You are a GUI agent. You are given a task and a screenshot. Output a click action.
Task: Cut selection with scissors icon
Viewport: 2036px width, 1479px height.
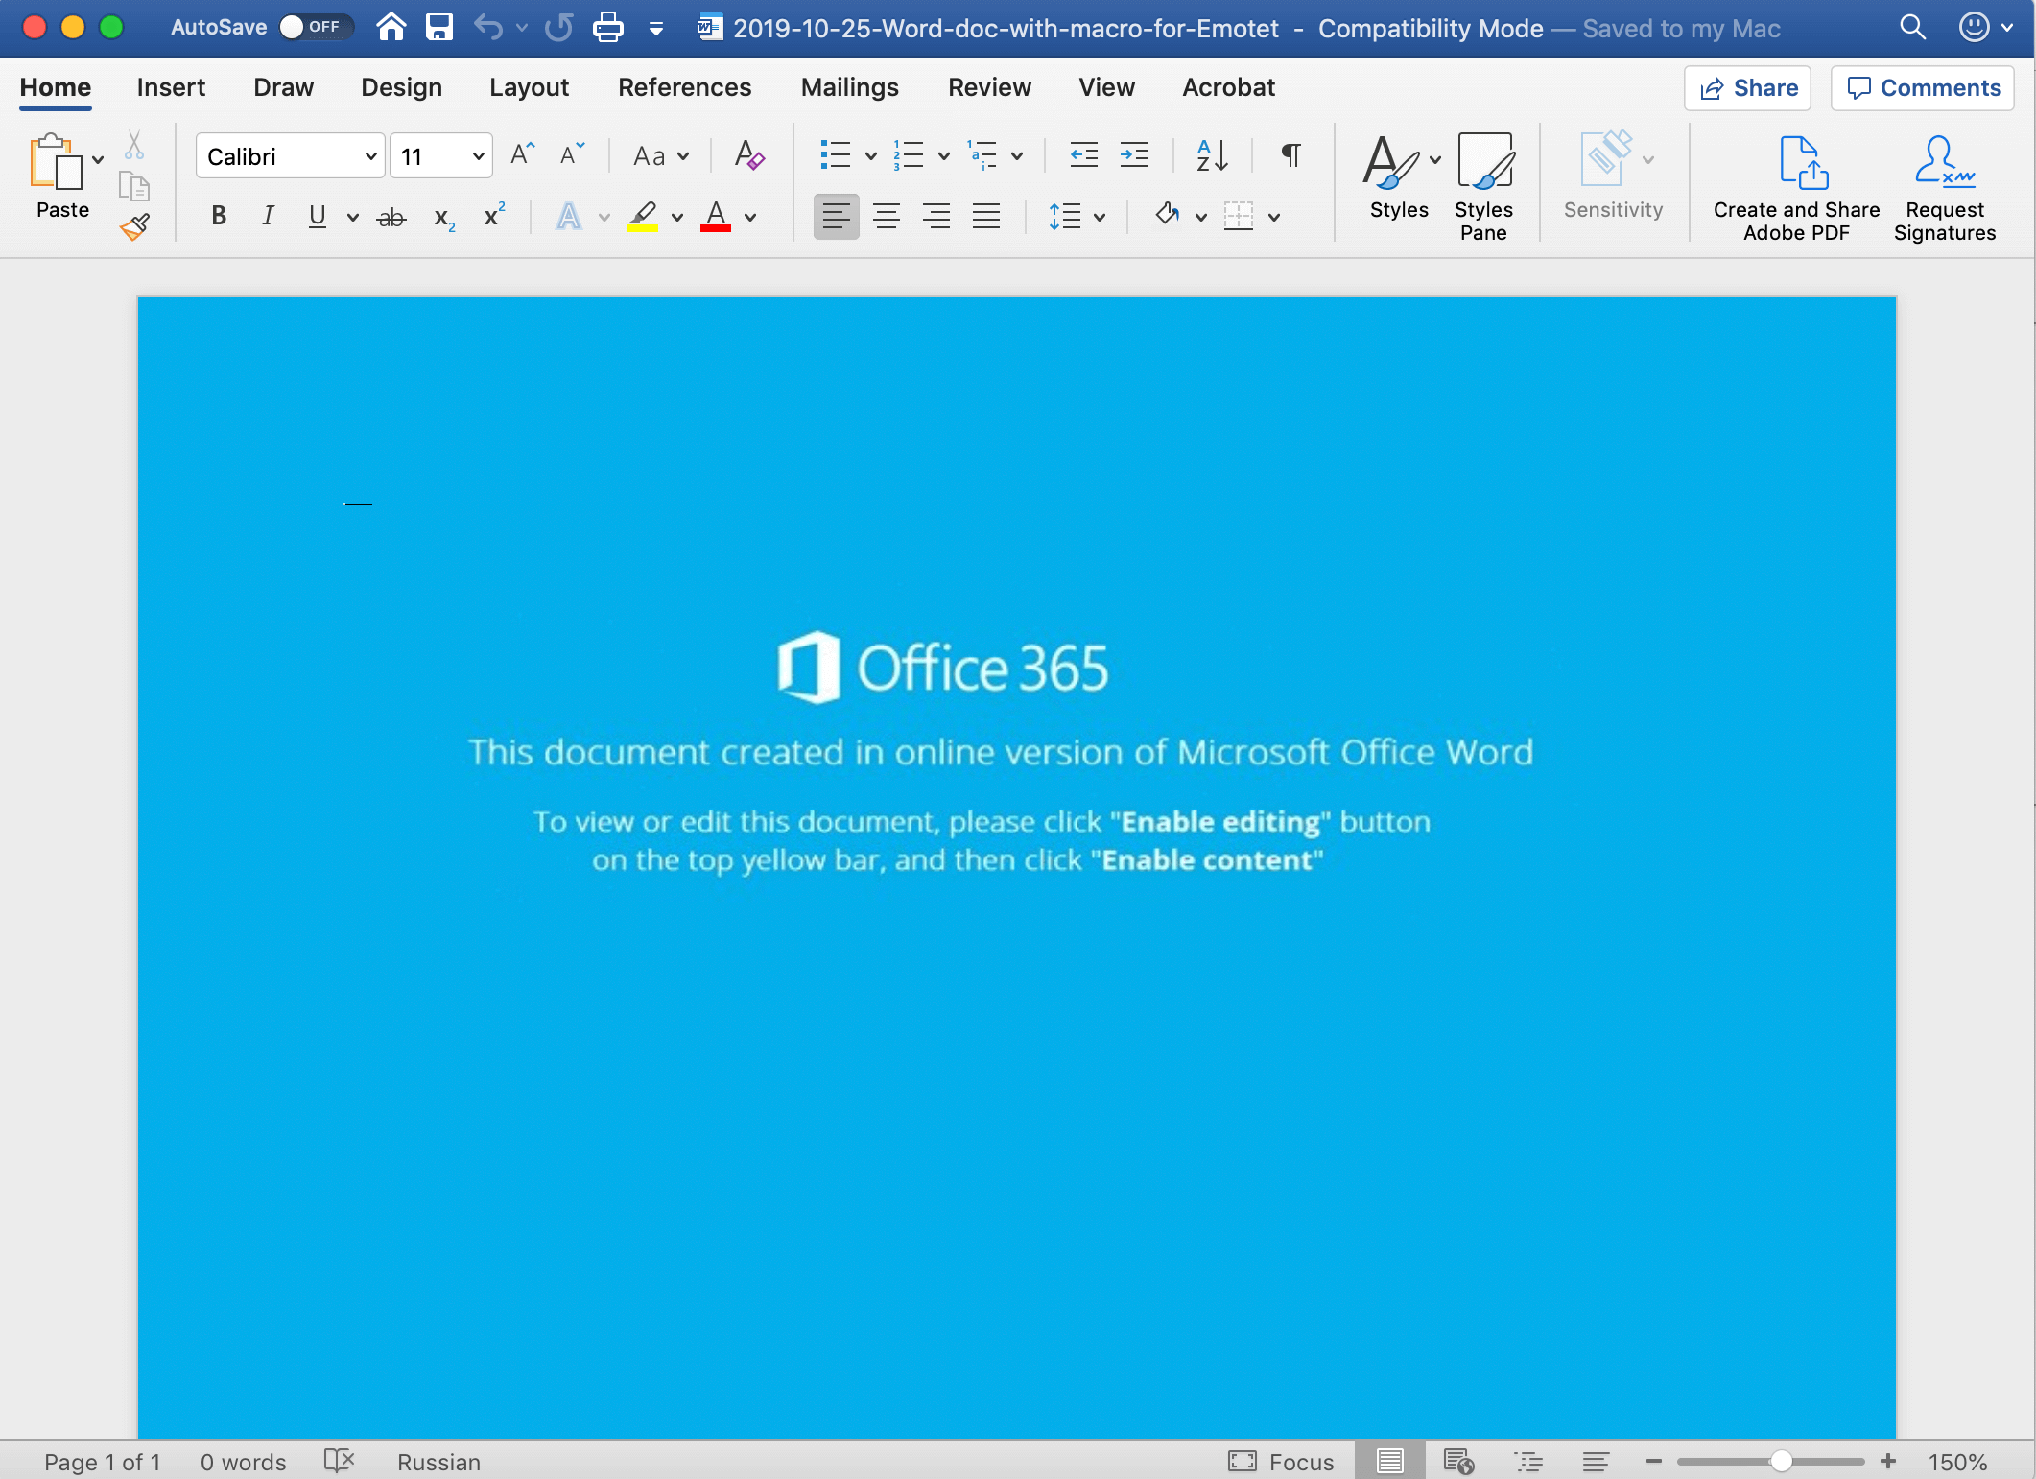pyautogui.click(x=134, y=145)
